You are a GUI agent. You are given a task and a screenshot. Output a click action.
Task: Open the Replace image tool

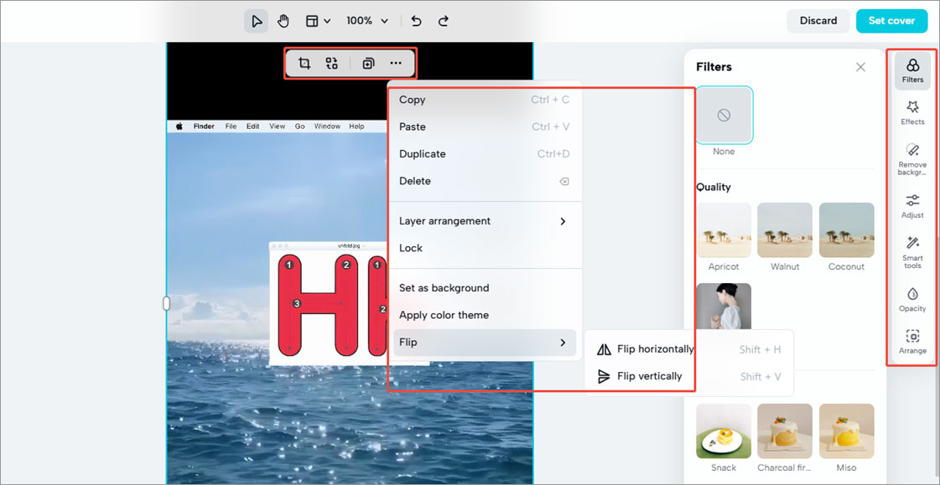tap(331, 63)
